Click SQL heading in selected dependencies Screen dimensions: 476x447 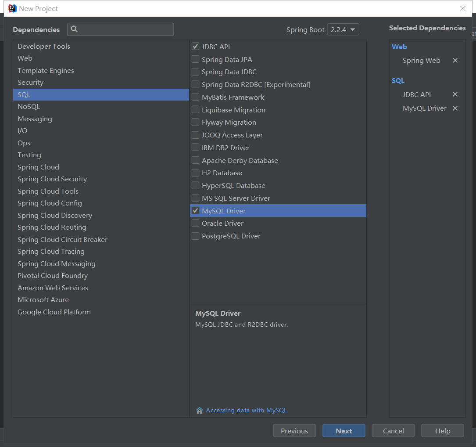[398, 81]
